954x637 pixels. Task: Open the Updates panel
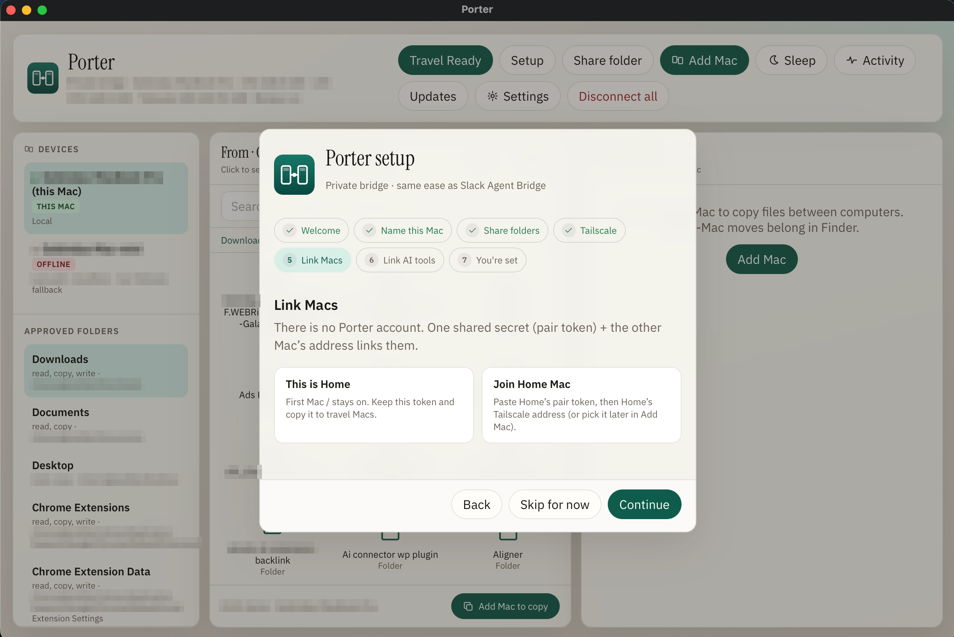[433, 96]
